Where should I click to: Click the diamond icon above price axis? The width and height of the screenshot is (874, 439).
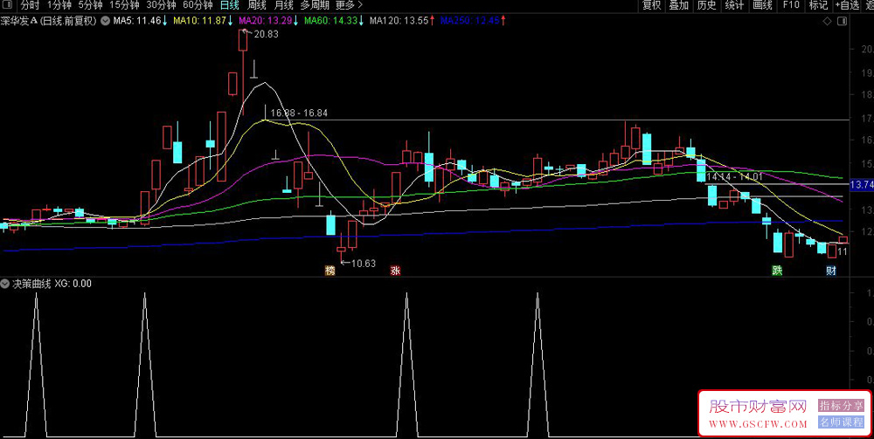pos(827,22)
